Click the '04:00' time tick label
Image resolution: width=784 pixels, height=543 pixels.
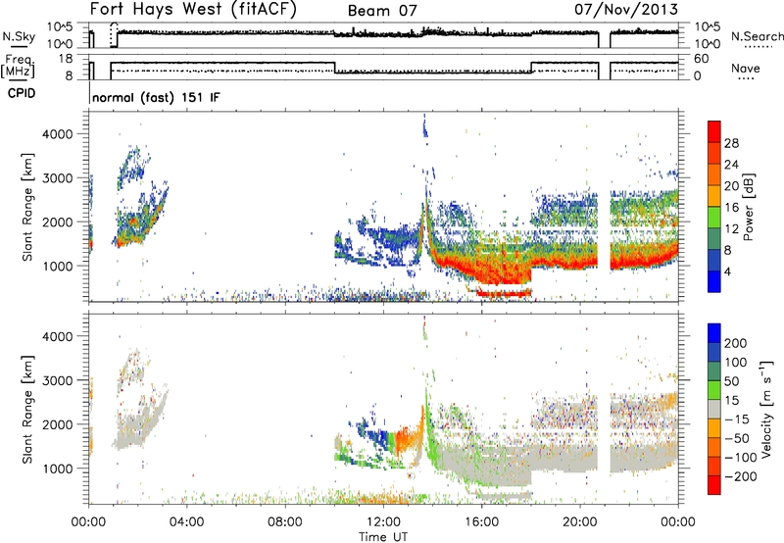[186, 522]
